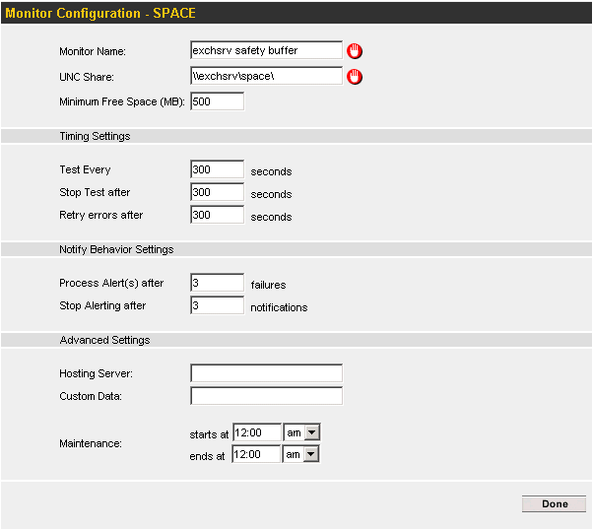Screen dimensions: 593x530
Task: Click the Custom Data: label
Action: (x=91, y=396)
